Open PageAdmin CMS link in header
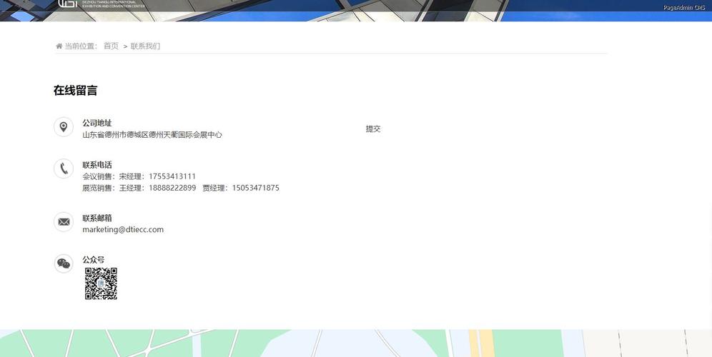 [684, 7]
